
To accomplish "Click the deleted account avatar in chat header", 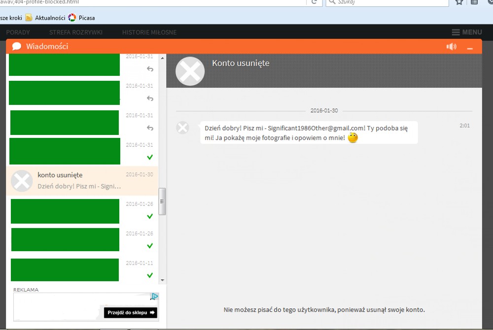I will pyautogui.click(x=190, y=71).
